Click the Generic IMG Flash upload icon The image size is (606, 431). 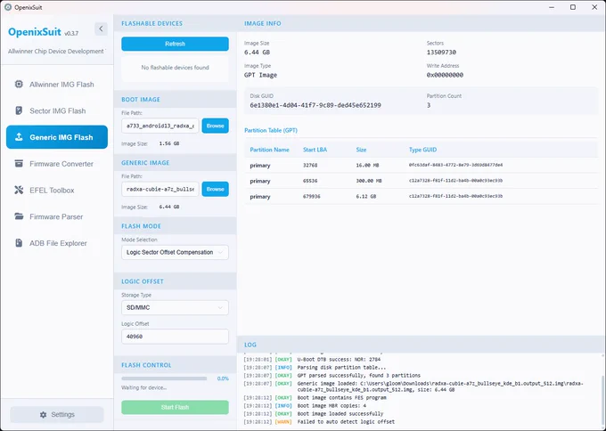click(x=19, y=137)
